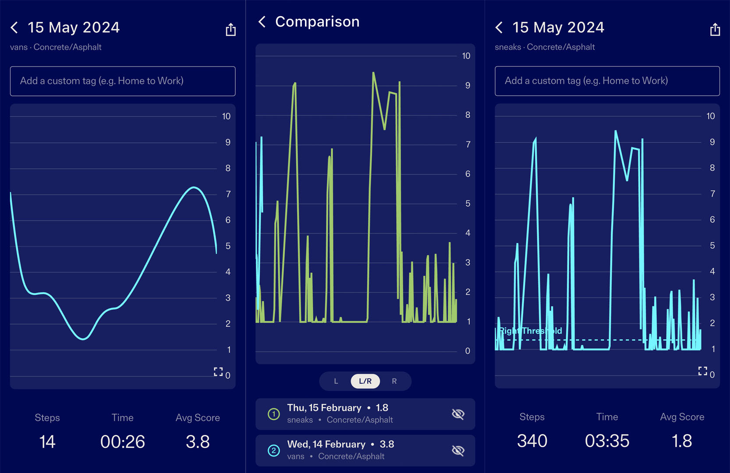
Task: Select the L foot view
Action: pyautogui.click(x=336, y=381)
